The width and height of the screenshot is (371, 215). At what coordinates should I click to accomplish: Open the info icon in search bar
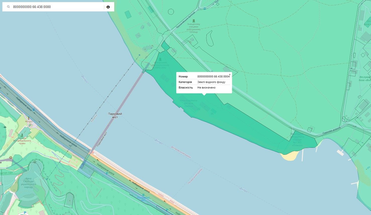[x=108, y=7]
